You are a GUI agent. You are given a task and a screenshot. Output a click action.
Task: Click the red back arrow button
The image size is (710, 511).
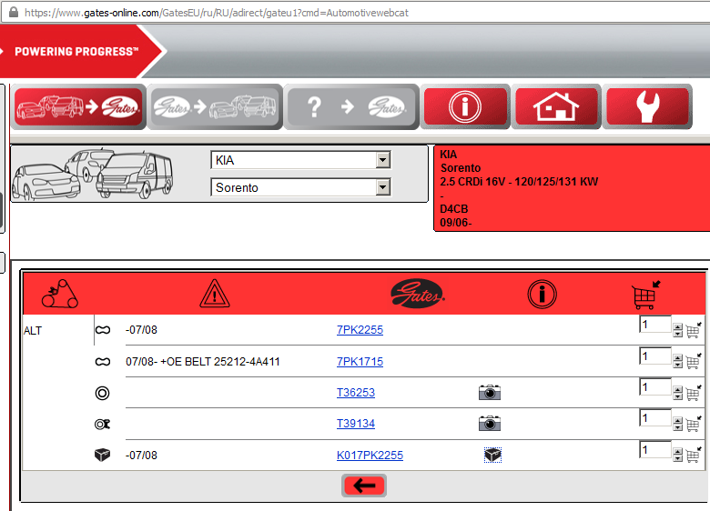click(x=364, y=486)
